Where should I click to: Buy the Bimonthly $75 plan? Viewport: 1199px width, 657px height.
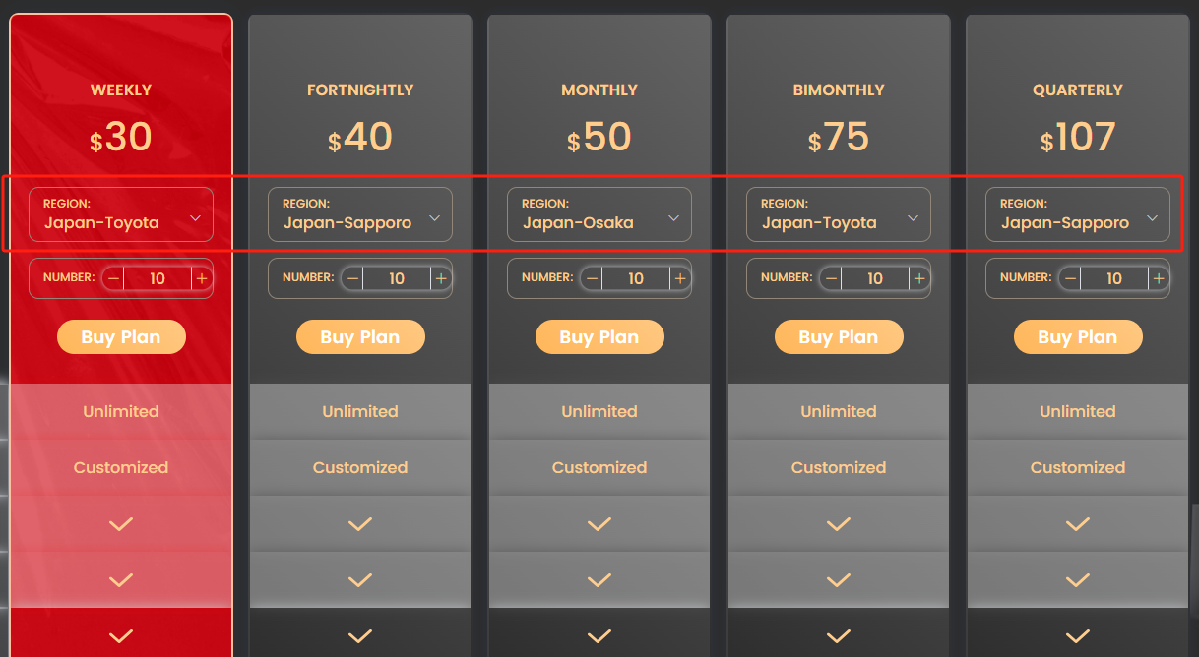click(x=839, y=336)
